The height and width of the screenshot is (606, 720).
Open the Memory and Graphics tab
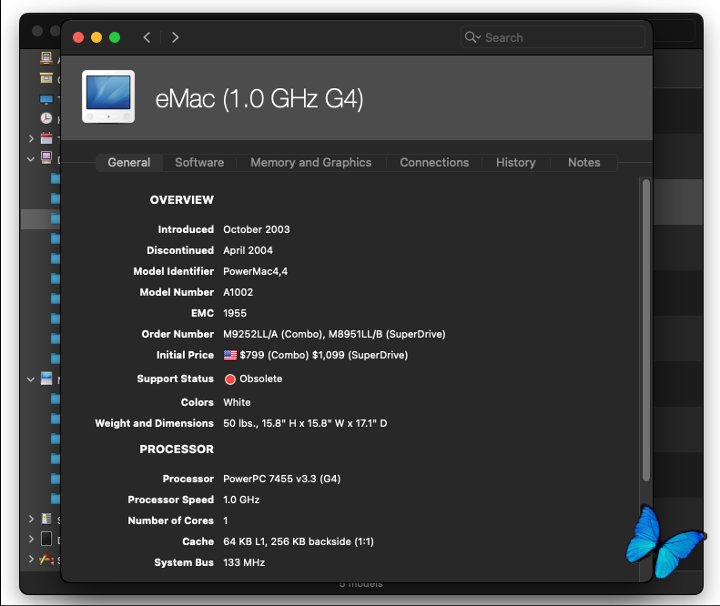tap(311, 163)
